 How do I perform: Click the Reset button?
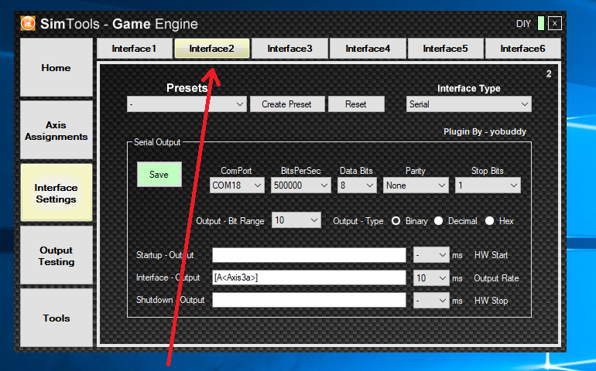tap(356, 104)
